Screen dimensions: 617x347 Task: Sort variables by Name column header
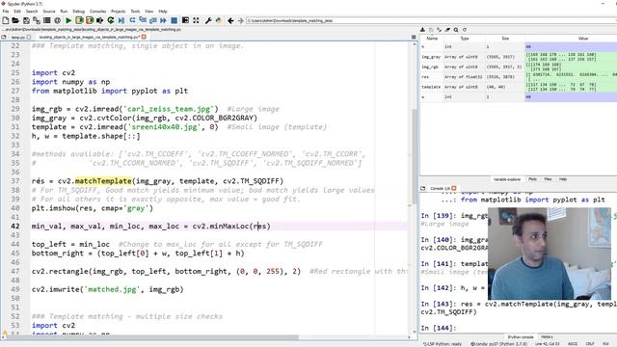[432, 39]
